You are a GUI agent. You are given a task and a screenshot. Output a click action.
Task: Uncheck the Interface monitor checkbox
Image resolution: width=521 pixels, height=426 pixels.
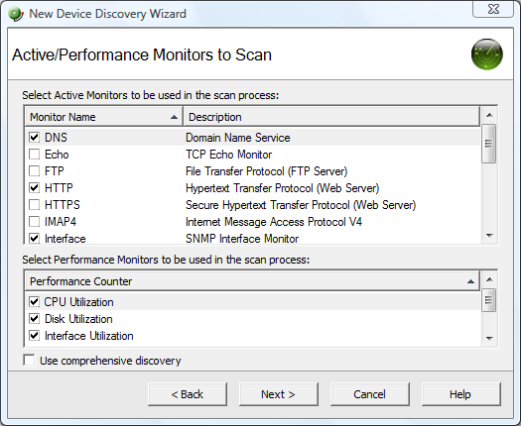(34, 238)
